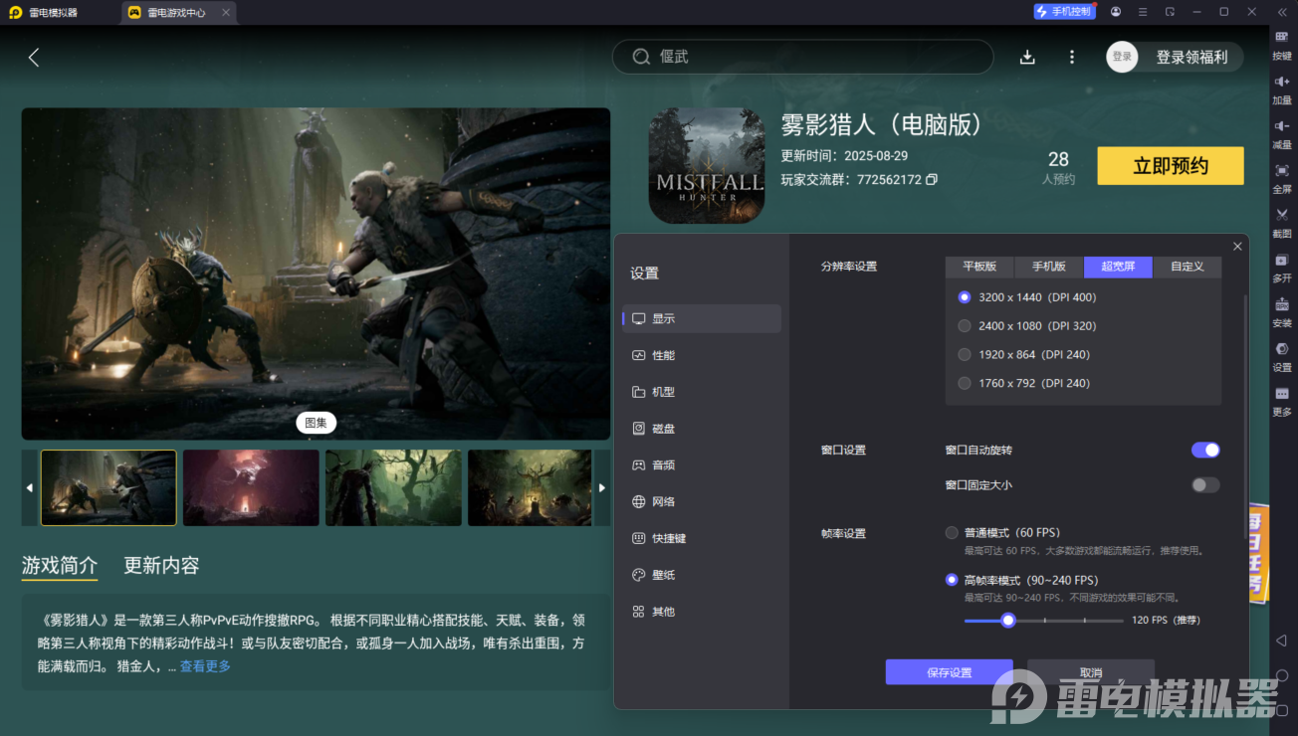Viewport: 1298px width, 736px height.
Task: Switch to the 平板版 resolution tab
Action: click(979, 267)
